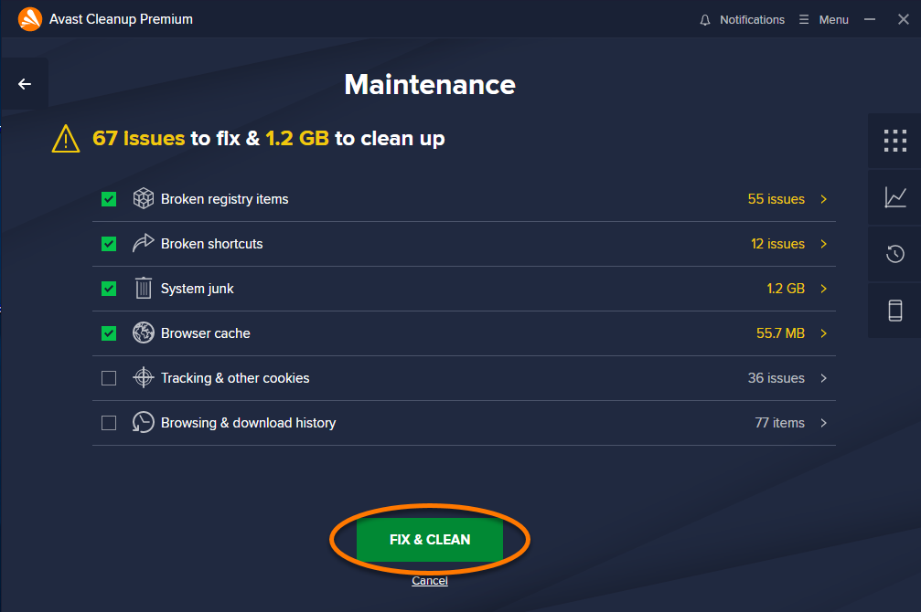Click the Avast logo icon
Image resolution: width=921 pixels, height=612 pixels.
tap(30, 19)
